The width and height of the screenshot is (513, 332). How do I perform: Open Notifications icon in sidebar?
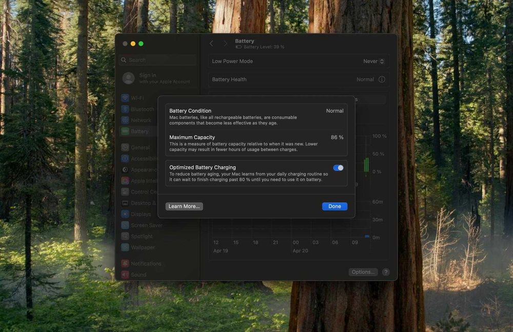pos(125,264)
